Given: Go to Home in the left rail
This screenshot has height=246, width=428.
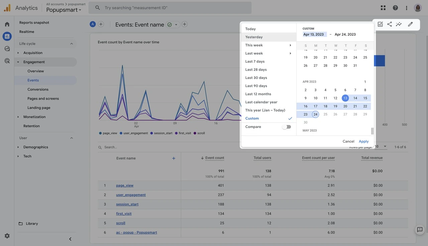Looking at the screenshot, I should point(7,24).
